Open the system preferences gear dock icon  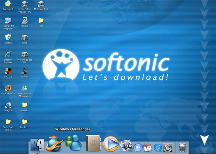168,148
